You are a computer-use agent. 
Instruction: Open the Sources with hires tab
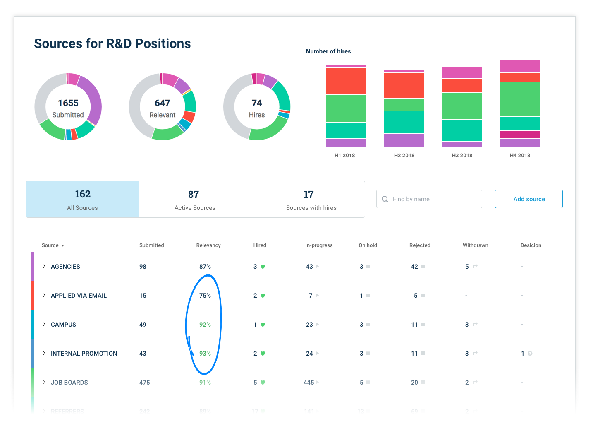(x=308, y=199)
